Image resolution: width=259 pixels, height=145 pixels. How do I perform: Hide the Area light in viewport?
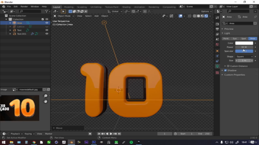coord(47,23)
